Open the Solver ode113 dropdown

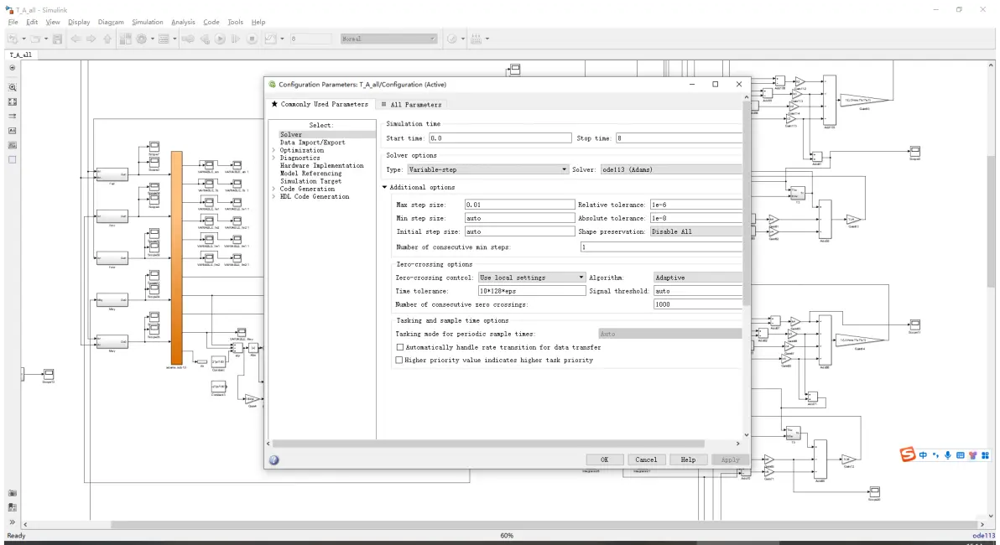click(x=671, y=169)
